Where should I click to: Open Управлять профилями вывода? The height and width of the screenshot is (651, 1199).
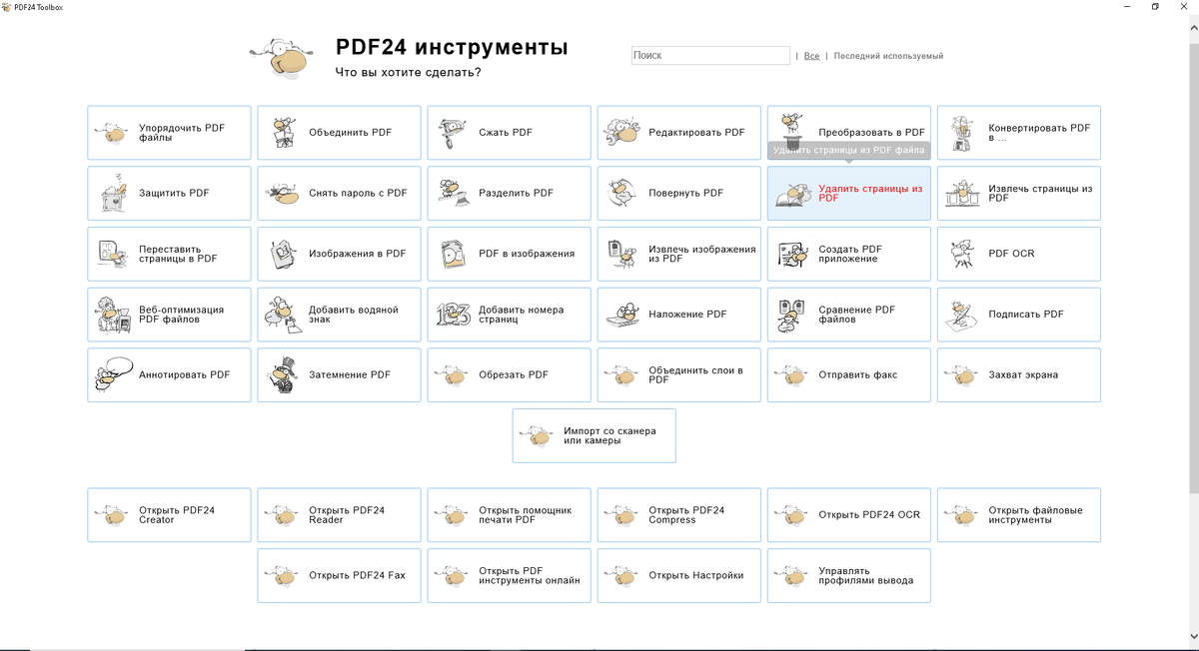click(848, 576)
